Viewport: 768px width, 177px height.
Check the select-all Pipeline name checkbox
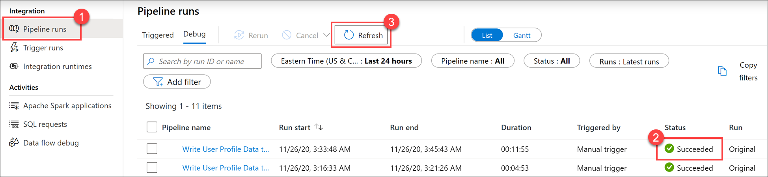[x=152, y=127]
